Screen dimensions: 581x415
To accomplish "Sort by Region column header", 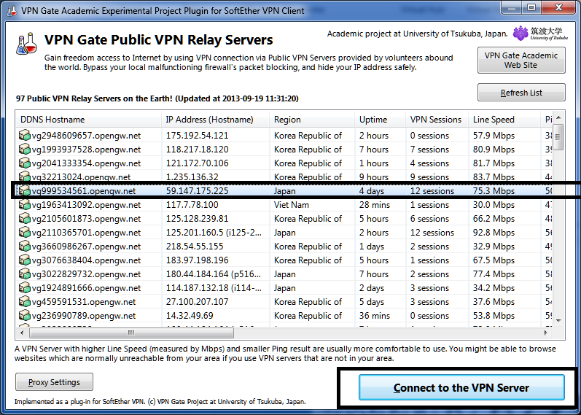I will coord(312,120).
